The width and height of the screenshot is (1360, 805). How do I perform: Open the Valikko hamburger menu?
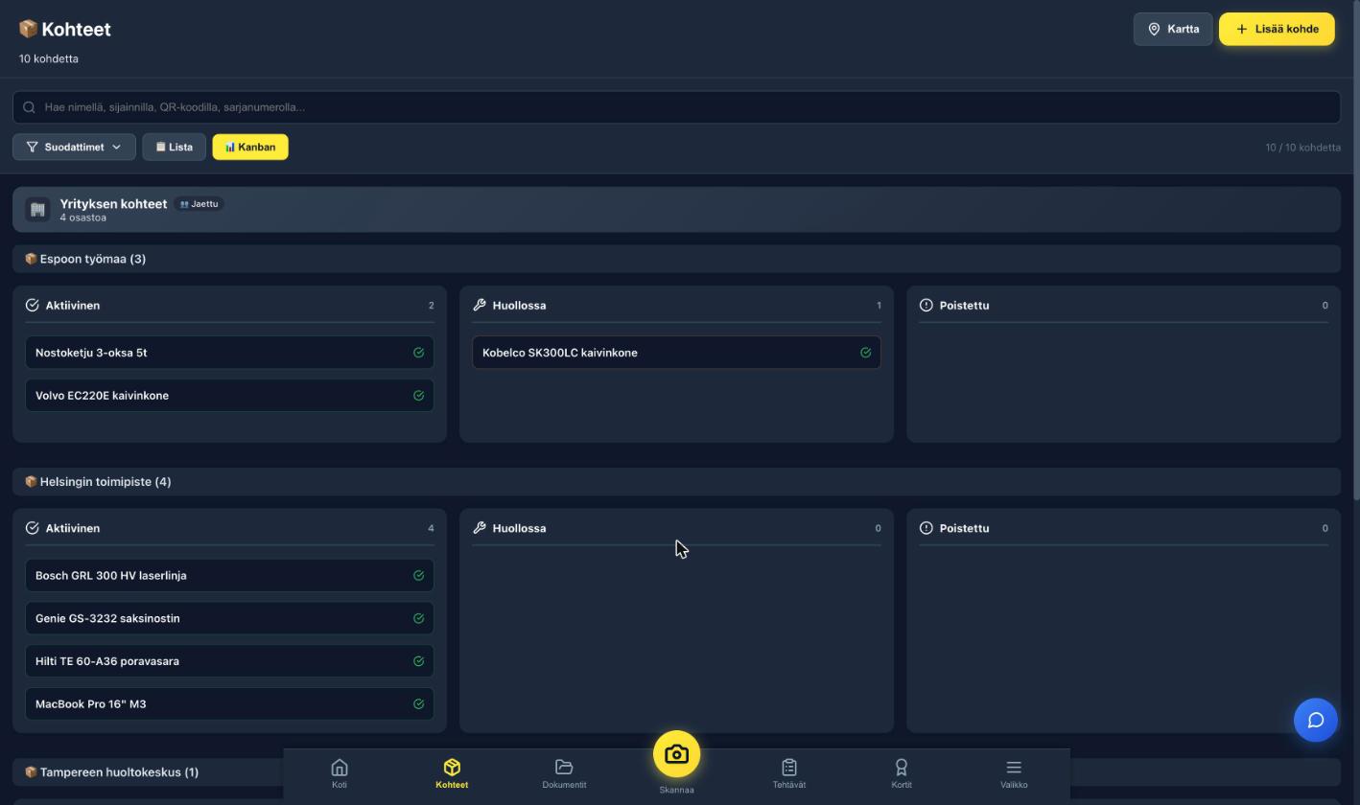click(1014, 773)
